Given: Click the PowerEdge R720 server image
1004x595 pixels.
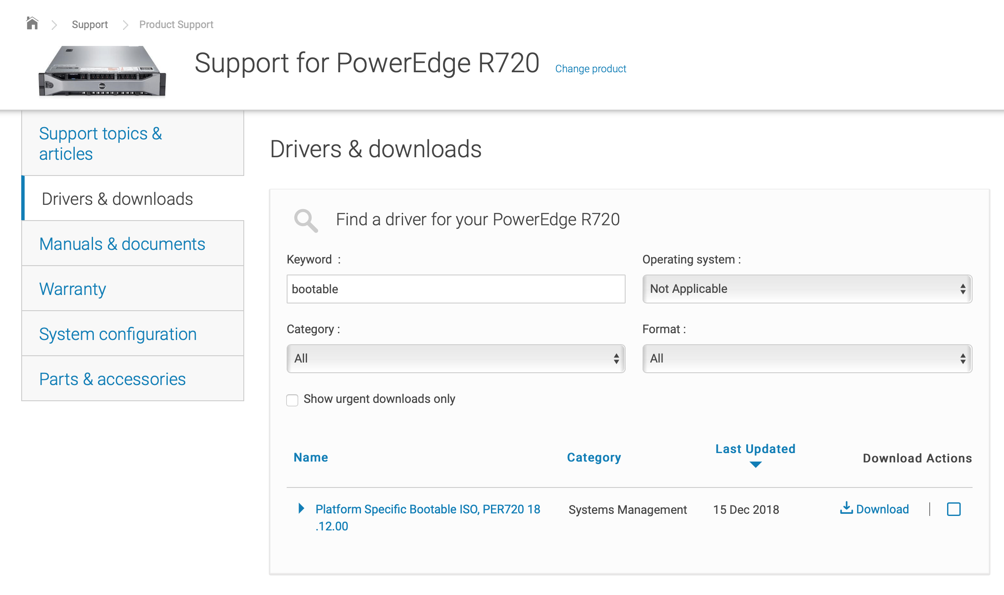Looking at the screenshot, I should tap(102, 71).
